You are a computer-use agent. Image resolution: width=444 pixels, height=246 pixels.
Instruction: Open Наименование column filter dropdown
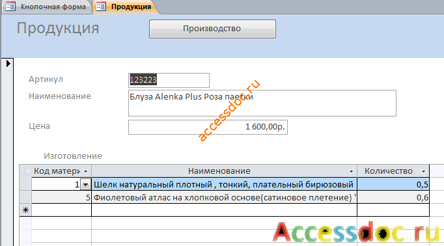(x=351, y=171)
